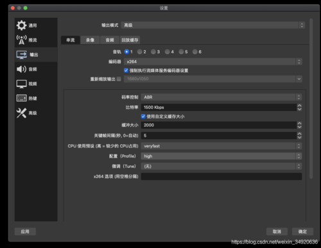The image size is (321, 248).
Task: Toggle enforce streaming service encoder settings checkbox
Action: click(x=126, y=70)
